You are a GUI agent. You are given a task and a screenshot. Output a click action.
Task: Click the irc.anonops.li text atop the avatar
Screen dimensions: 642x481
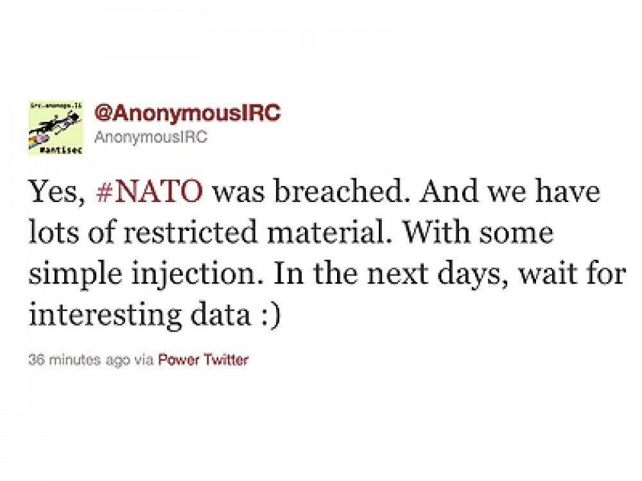click(x=56, y=105)
